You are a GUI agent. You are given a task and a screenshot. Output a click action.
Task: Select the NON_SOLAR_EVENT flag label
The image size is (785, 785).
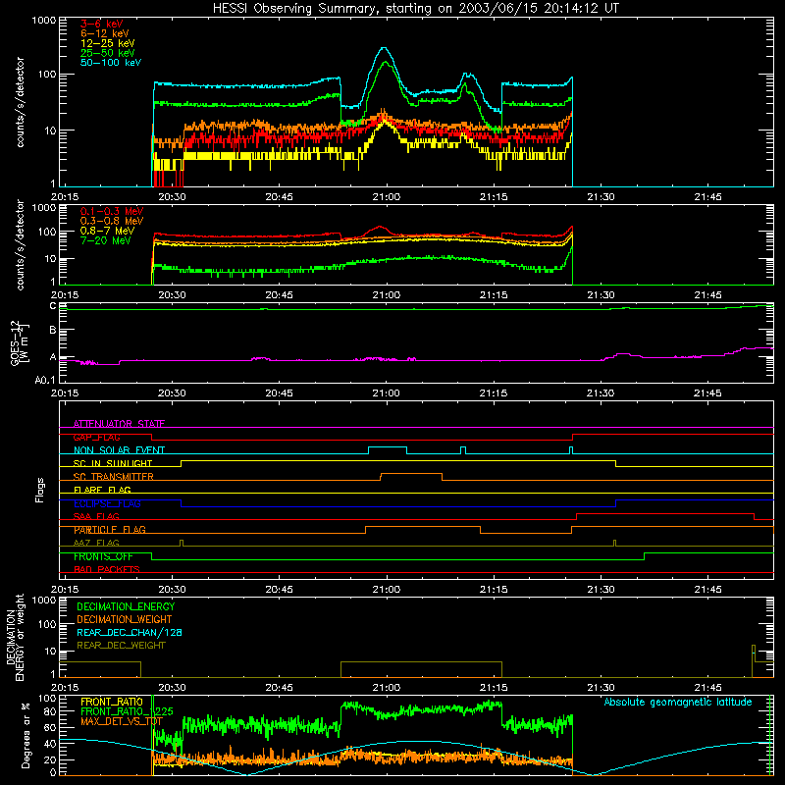point(119,450)
